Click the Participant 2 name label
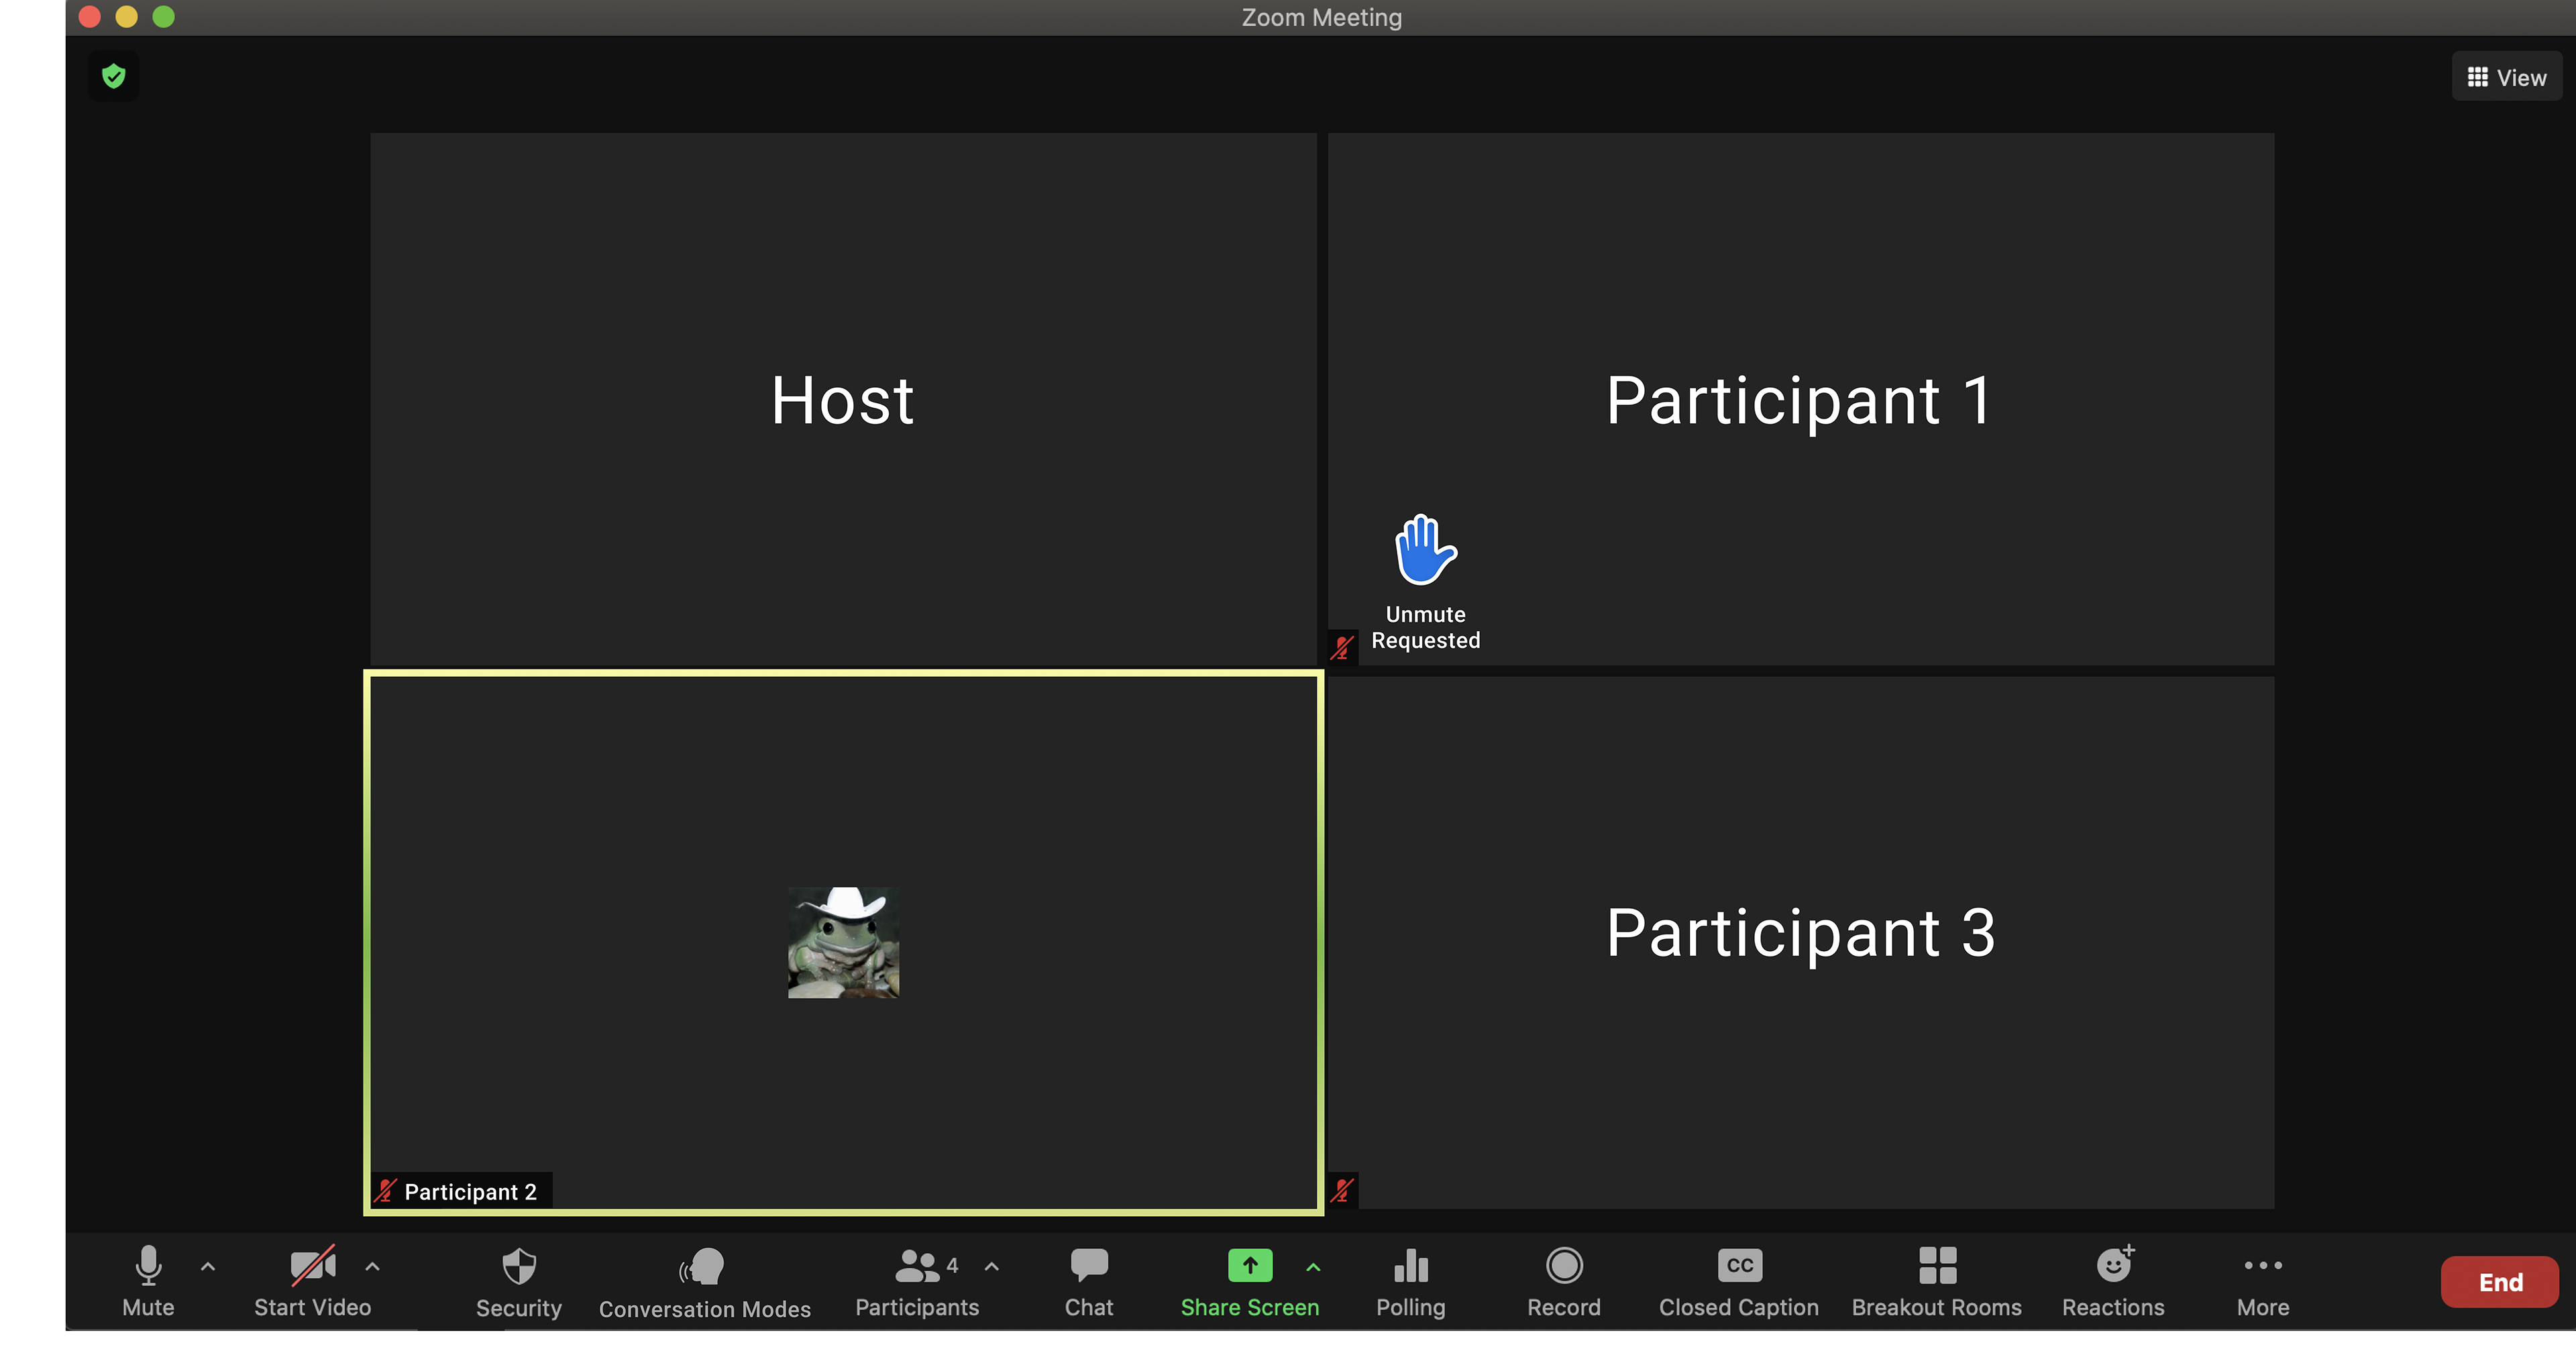This screenshot has height=1355, width=2576. tap(470, 1192)
